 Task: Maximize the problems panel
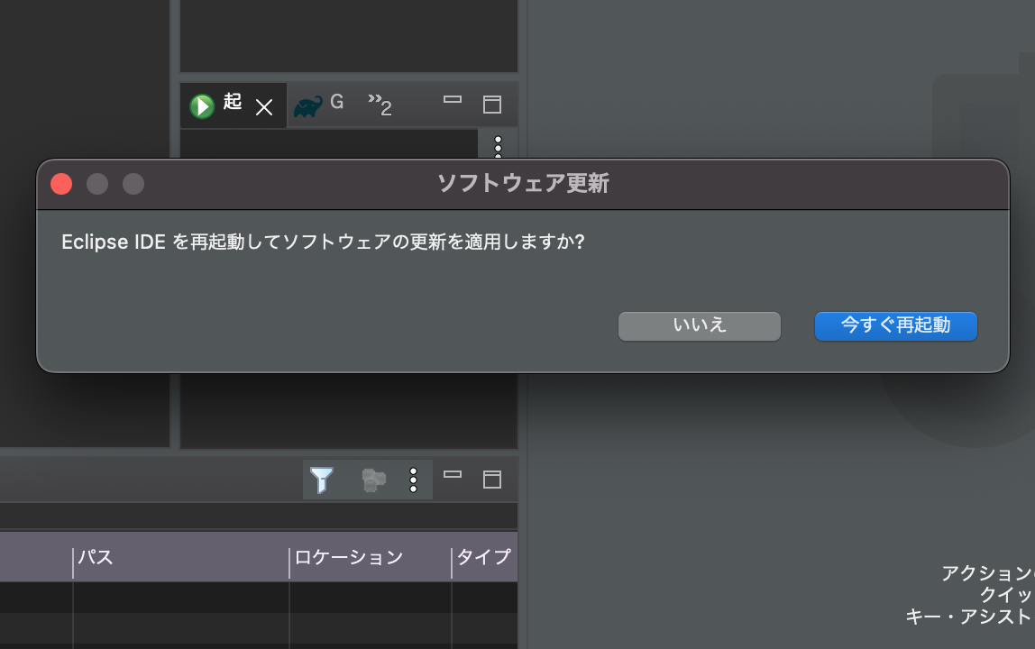(491, 480)
